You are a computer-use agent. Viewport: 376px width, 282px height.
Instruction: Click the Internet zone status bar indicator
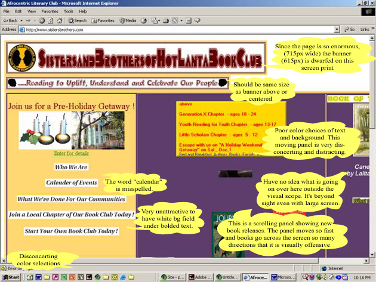332,268
